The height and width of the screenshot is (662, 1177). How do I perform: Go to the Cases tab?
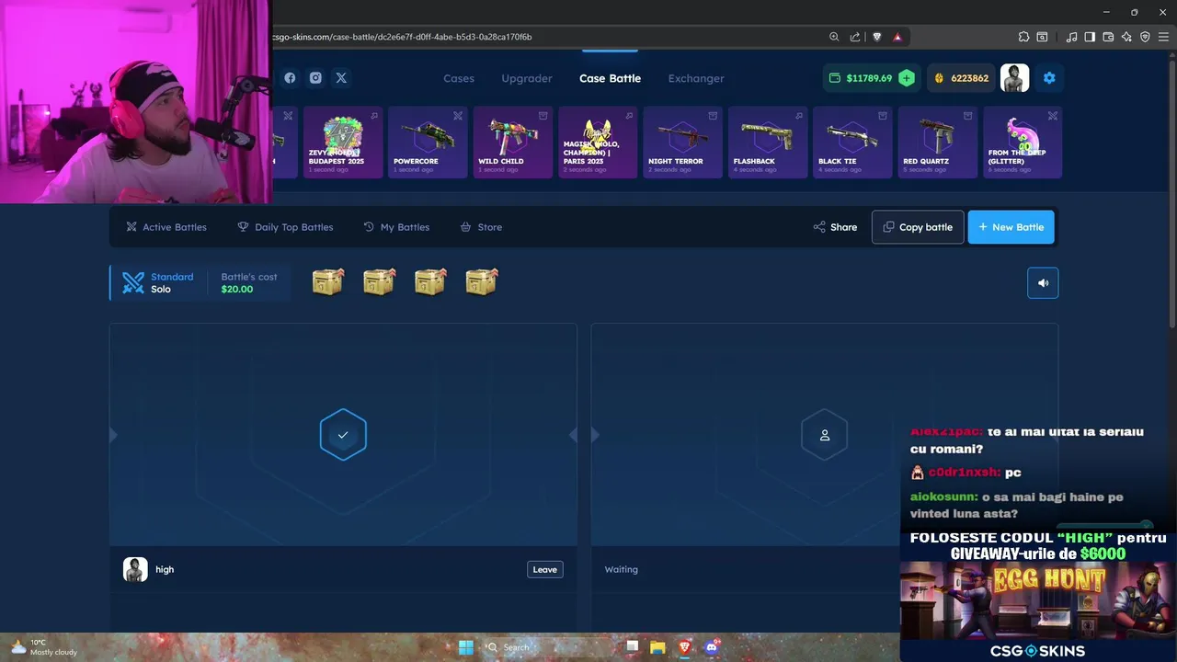tap(459, 78)
